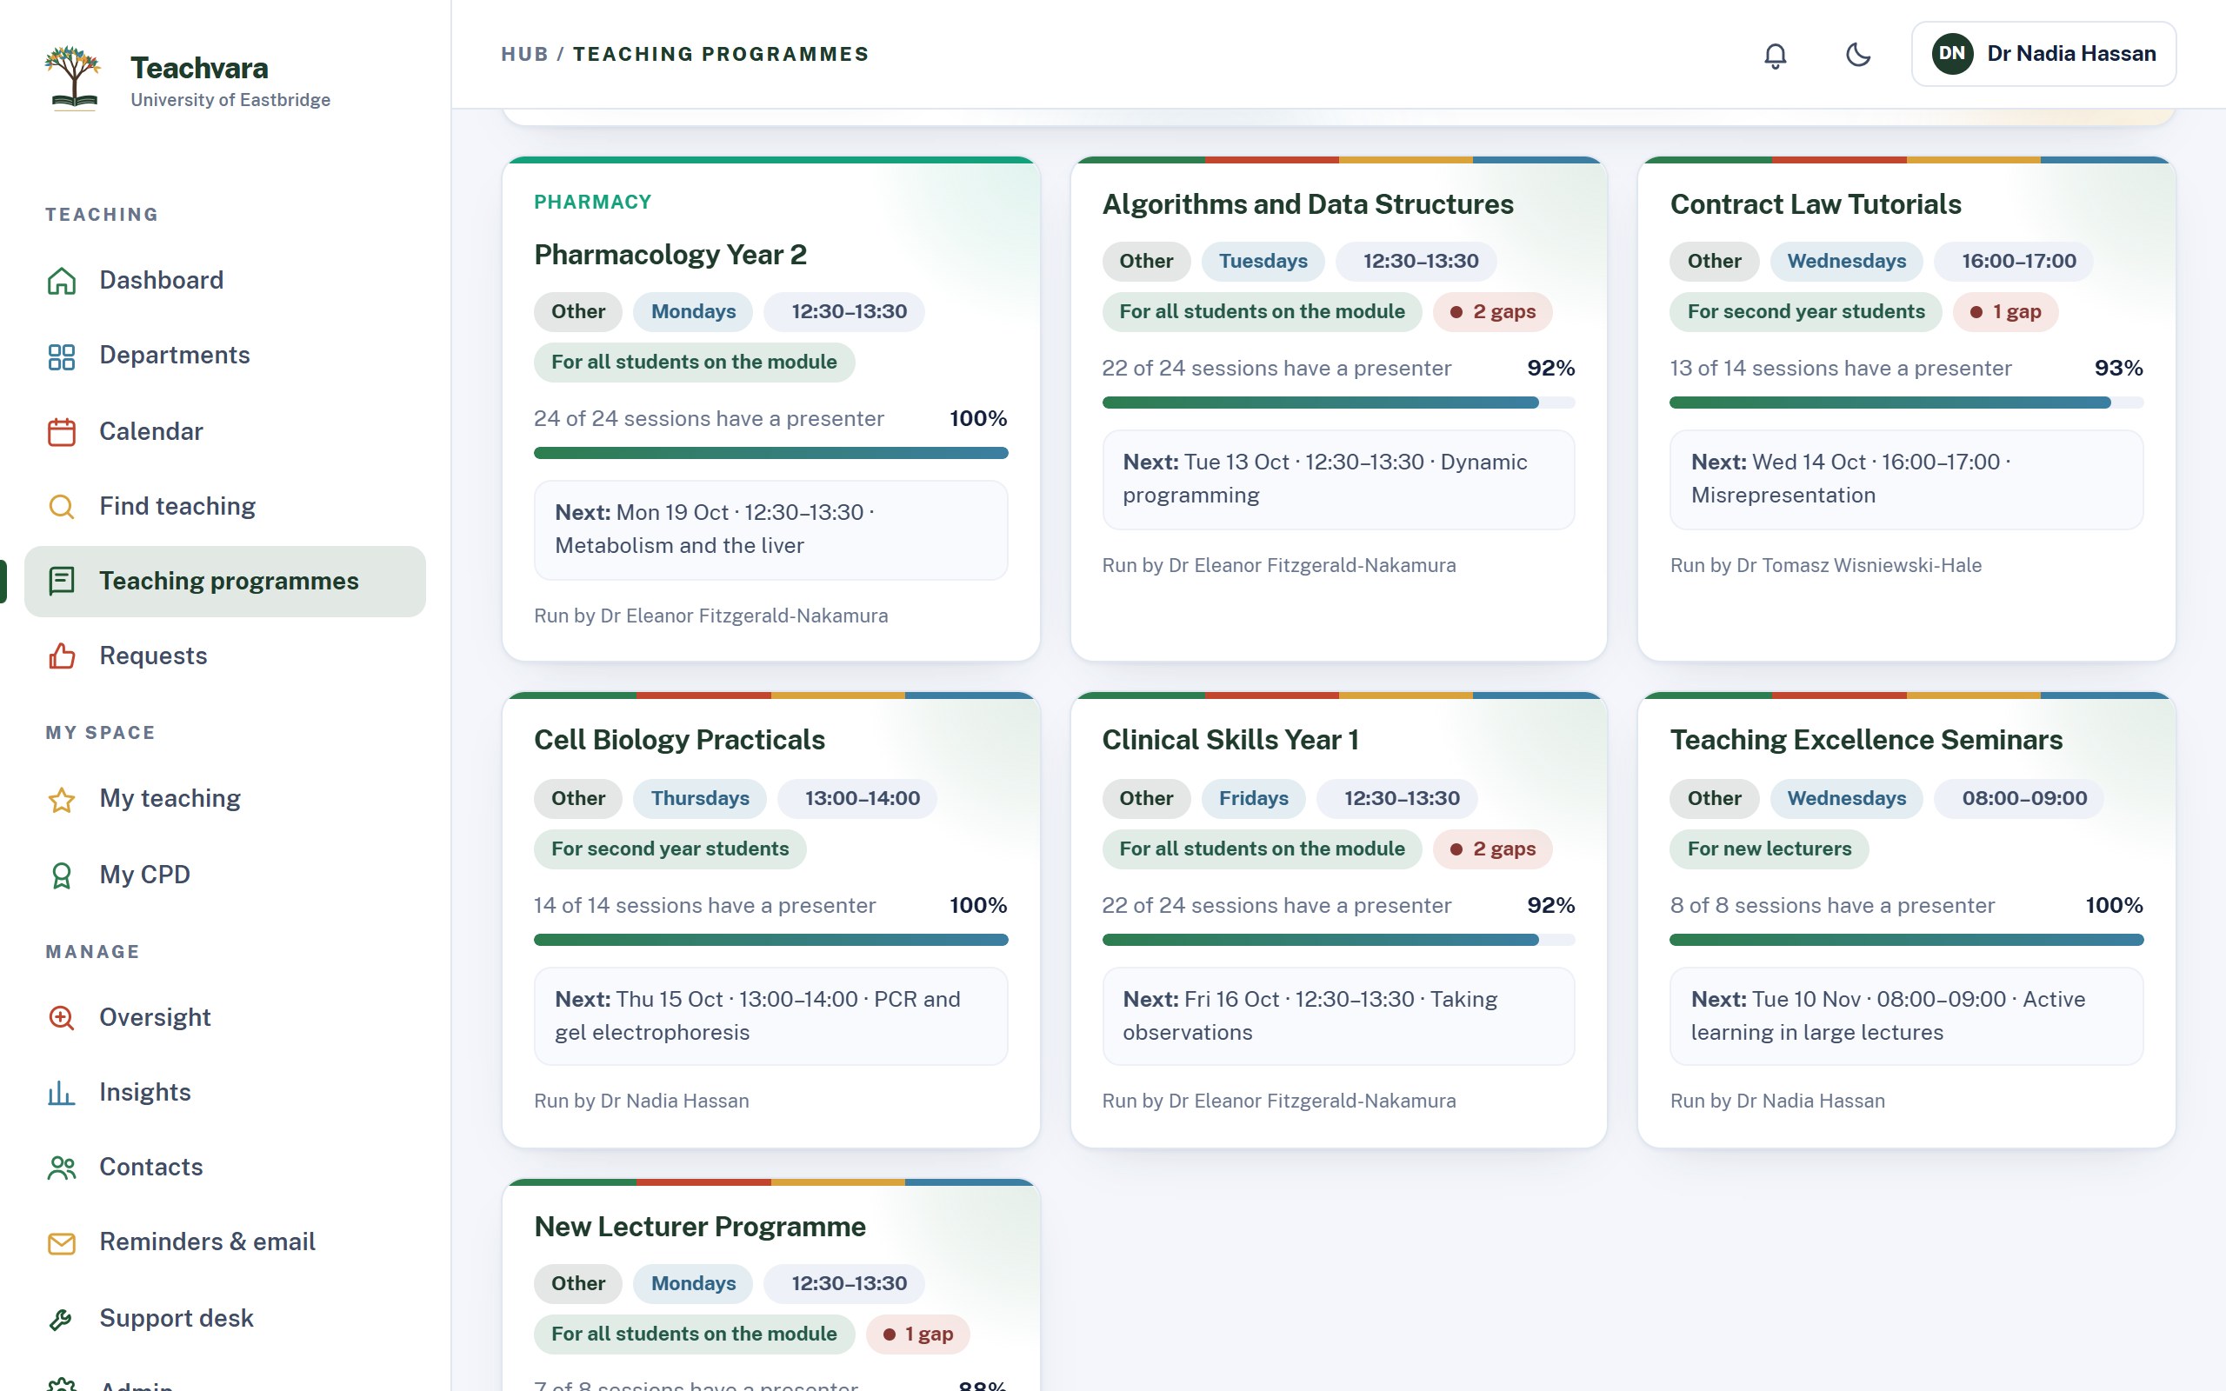Click Cell Biology Practicals title
Screen dimensions: 2226x1391
point(680,741)
